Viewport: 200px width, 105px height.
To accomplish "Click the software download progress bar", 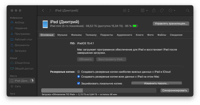I will pyautogui.click(x=99, y=90).
